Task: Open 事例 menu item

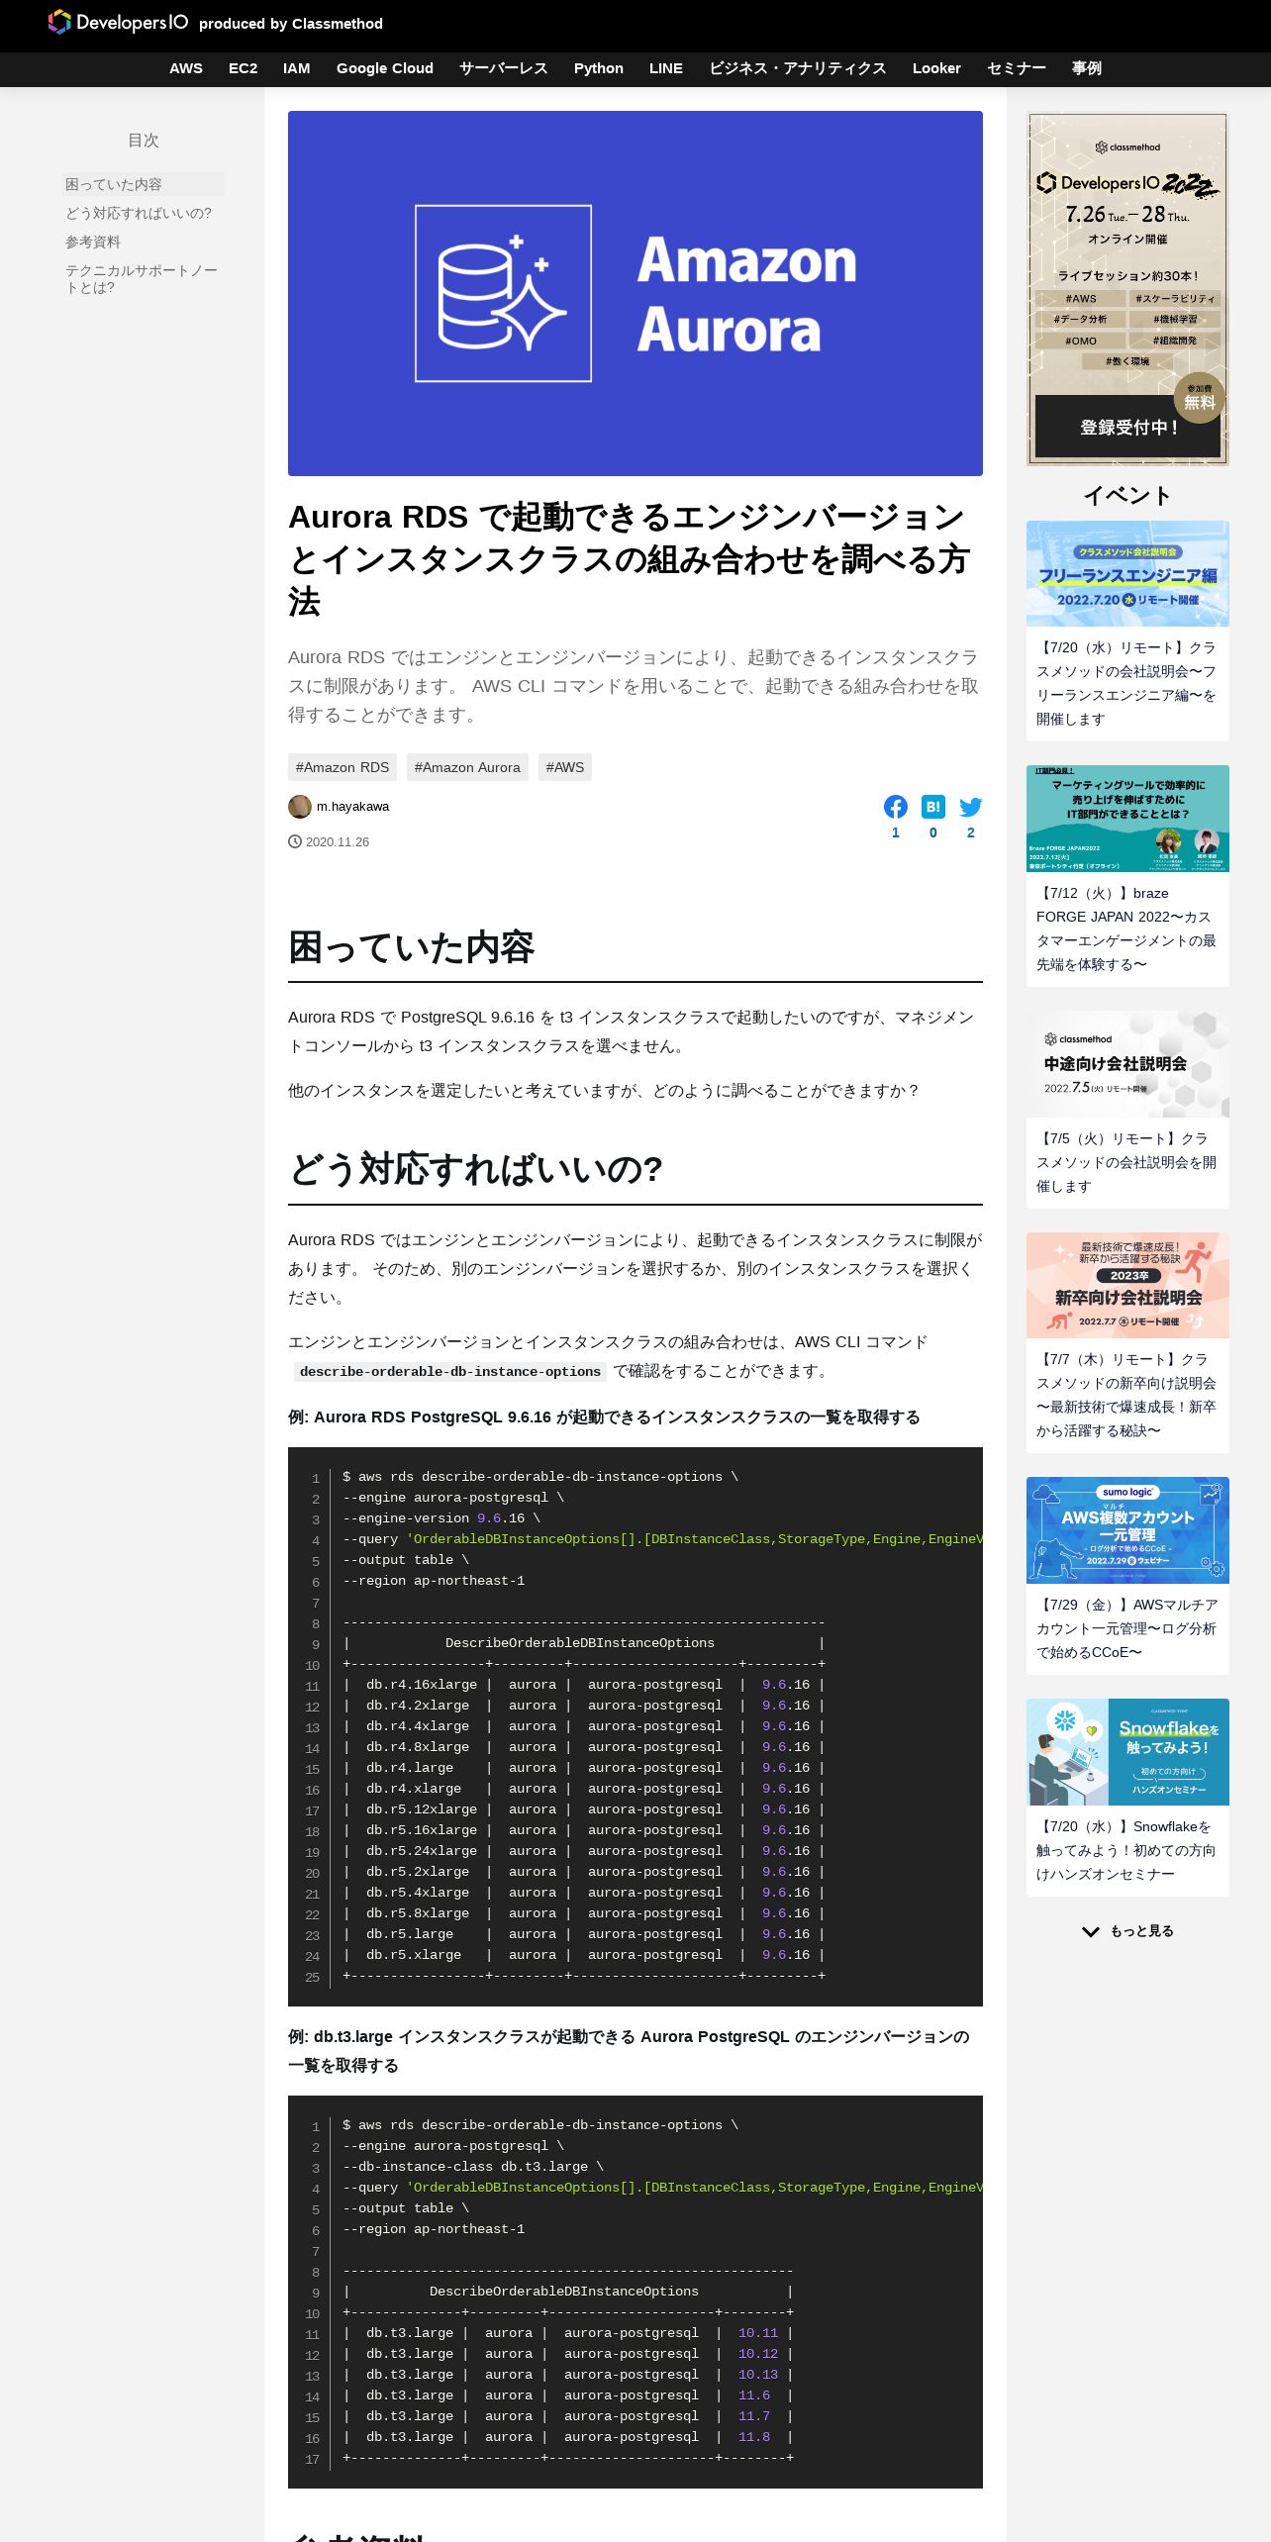Action: pos(1087,68)
